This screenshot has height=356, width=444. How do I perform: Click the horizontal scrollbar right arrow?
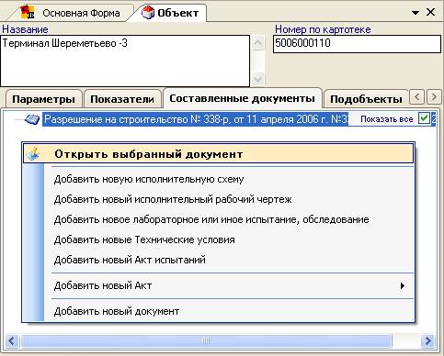427,340
